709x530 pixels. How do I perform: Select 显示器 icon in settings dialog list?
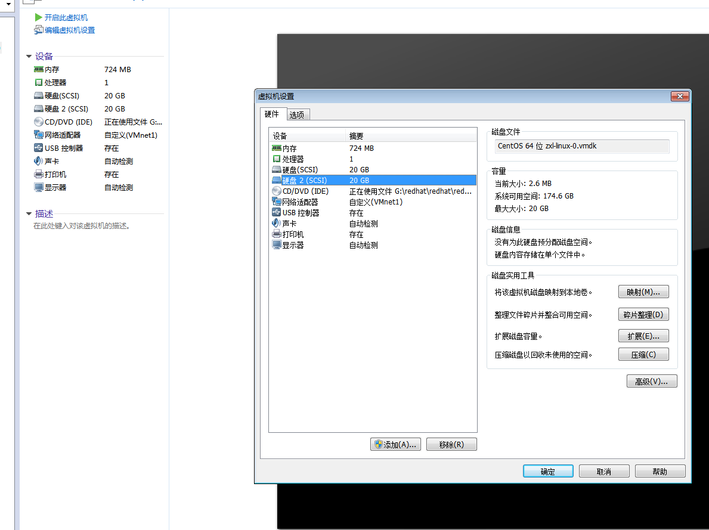(276, 244)
